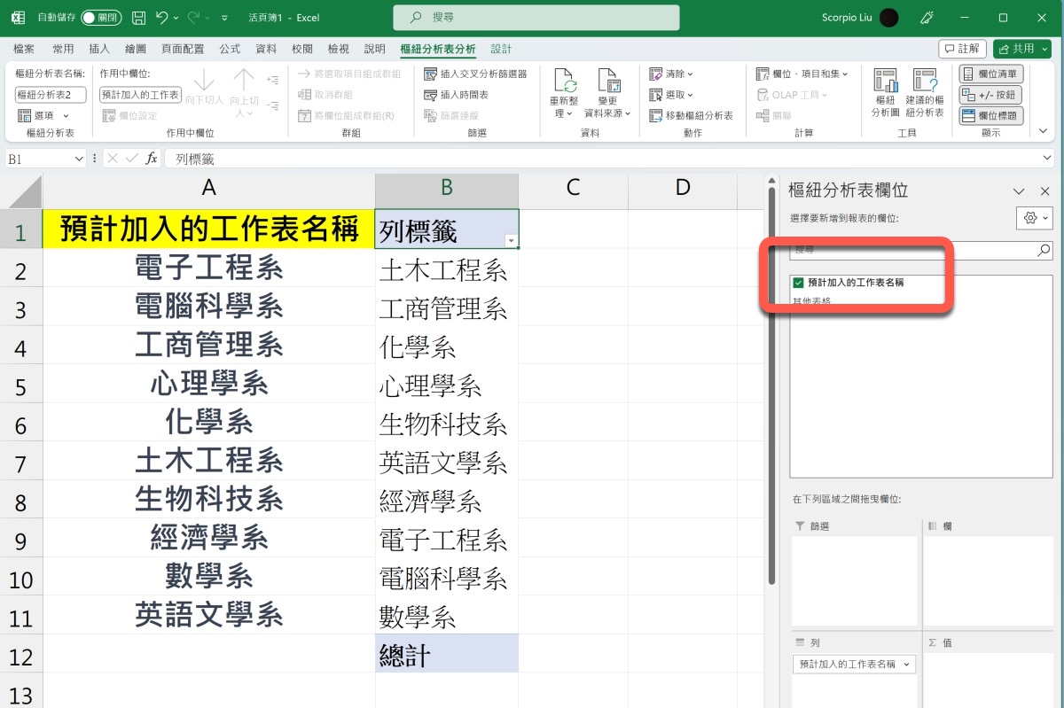Click the 註解 comments button
This screenshot has width=1064, height=708.
pos(962,49)
